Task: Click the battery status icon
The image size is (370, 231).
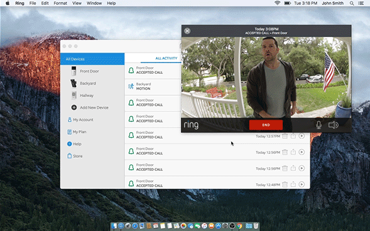Action: point(287,3)
